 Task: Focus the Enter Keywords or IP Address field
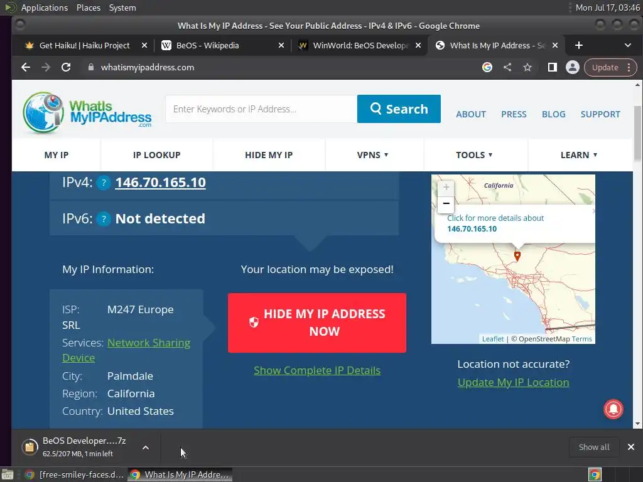tap(261, 109)
